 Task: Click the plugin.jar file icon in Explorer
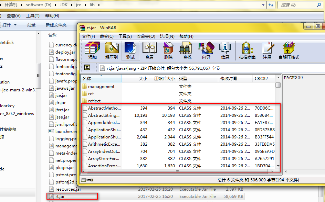51,167
